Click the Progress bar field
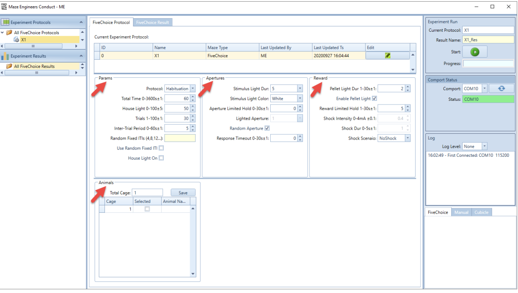Image resolution: width=518 pixels, height=293 pixels. pyautogui.click(x=488, y=64)
